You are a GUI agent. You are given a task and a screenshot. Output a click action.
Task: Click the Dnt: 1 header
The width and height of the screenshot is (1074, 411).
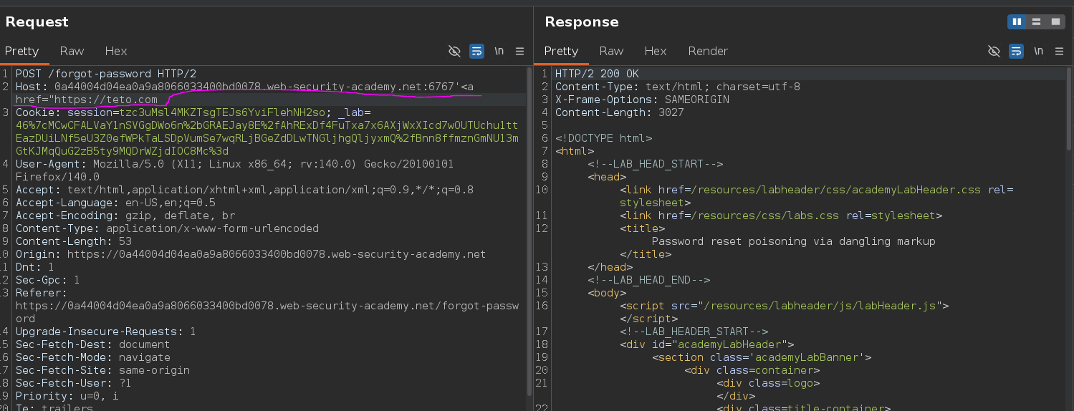tap(35, 267)
